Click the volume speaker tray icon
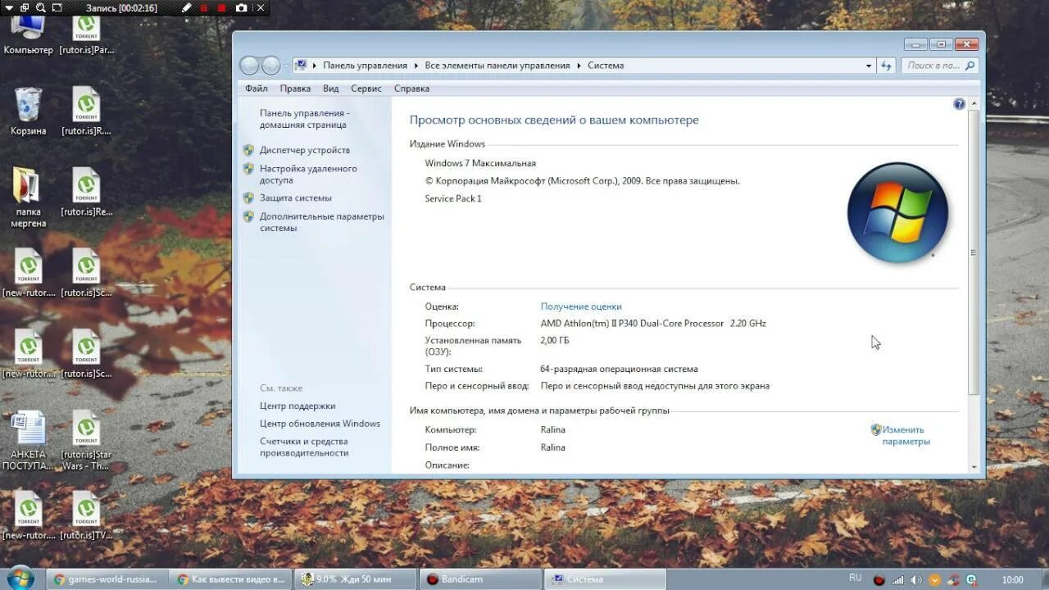This screenshot has width=1049, height=590. coord(916,580)
